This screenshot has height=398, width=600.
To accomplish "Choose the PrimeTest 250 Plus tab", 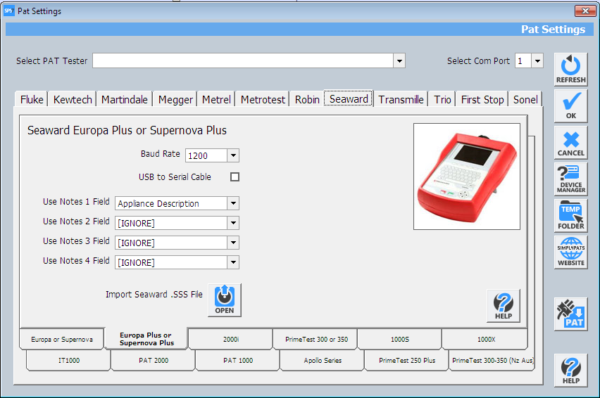I will pyautogui.click(x=406, y=360).
